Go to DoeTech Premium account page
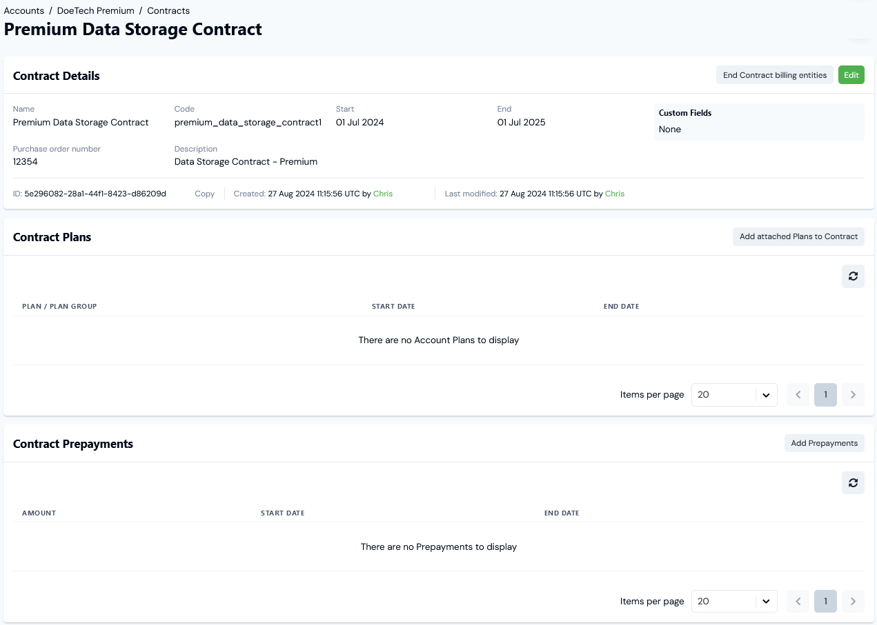 (x=95, y=10)
